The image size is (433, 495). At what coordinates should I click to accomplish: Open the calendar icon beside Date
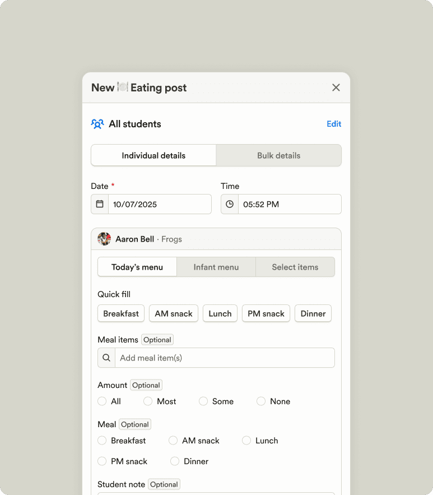pyautogui.click(x=100, y=204)
